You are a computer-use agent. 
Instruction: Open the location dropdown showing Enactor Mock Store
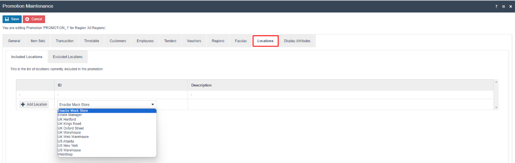point(107,104)
